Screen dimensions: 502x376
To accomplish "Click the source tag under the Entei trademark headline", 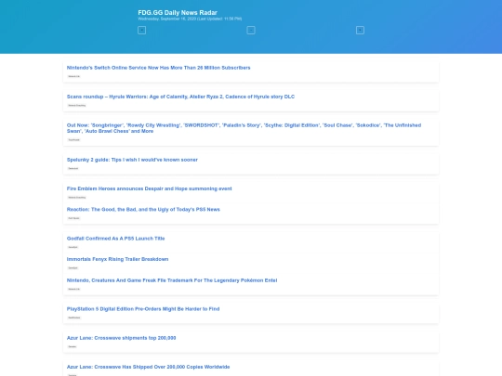I will [74, 289].
